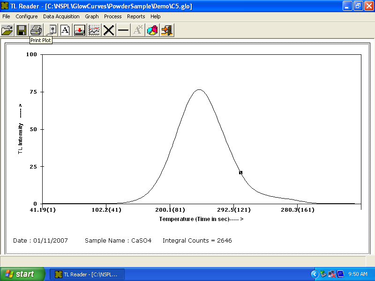Click the Windows start button

pos(22,274)
